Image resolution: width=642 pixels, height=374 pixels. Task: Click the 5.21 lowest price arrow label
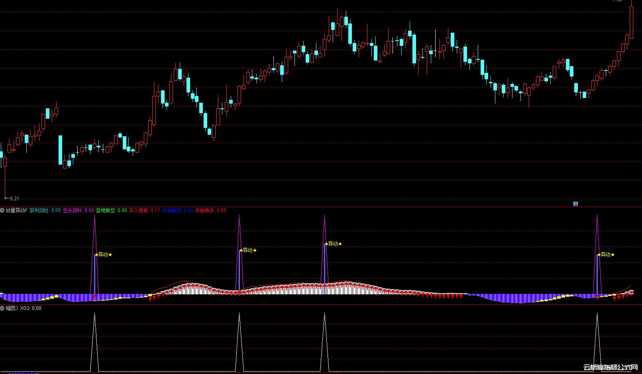(x=12, y=198)
